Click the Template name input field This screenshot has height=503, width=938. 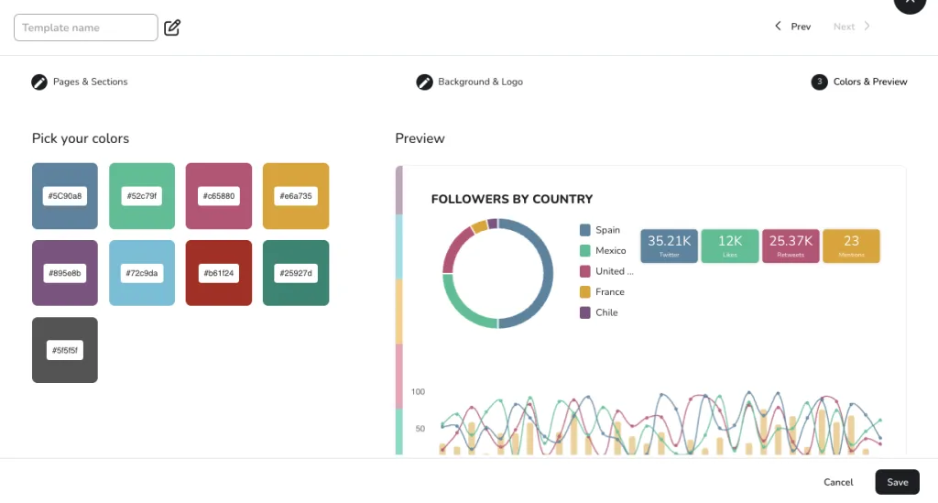tap(86, 27)
